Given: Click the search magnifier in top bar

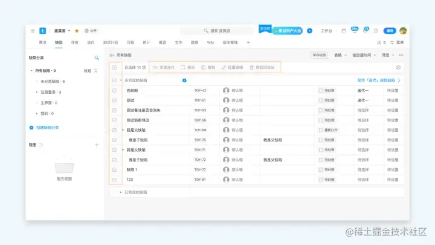Looking at the screenshot, I should (x=206, y=31).
